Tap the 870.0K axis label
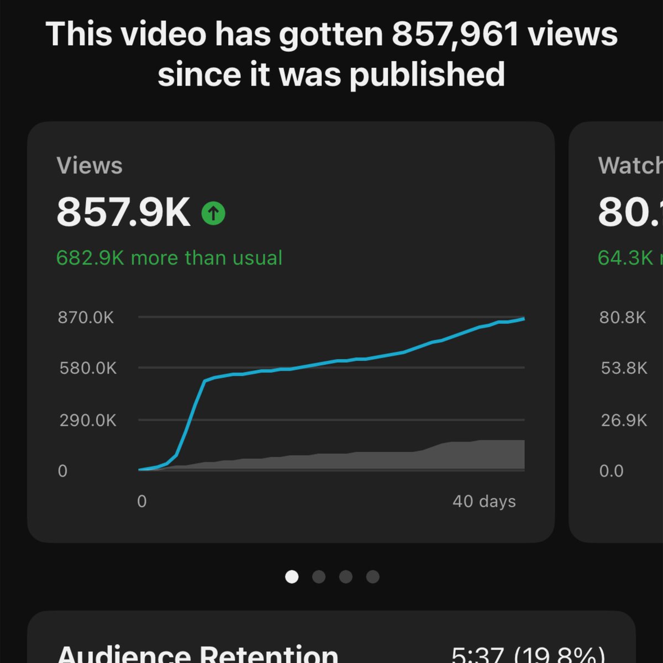 point(86,318)
